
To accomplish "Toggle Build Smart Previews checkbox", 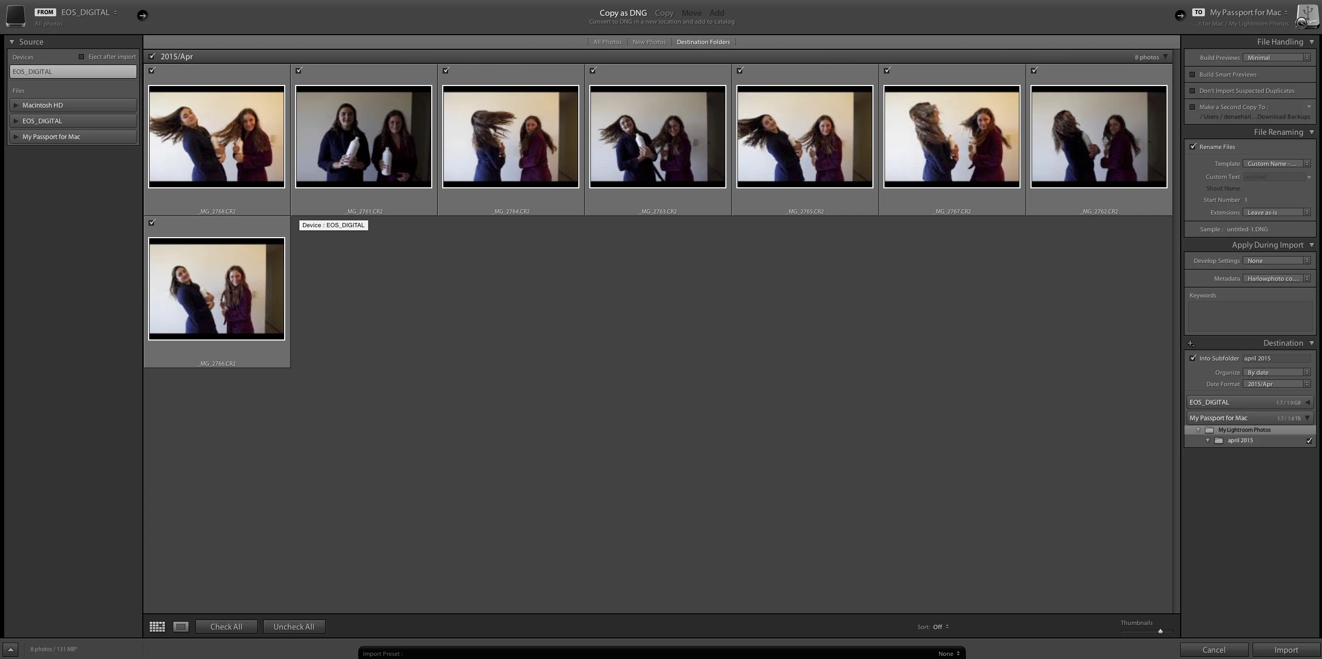I will 1192,75.
